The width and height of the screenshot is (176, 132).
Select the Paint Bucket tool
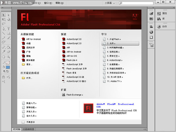(x=9, y=47)
